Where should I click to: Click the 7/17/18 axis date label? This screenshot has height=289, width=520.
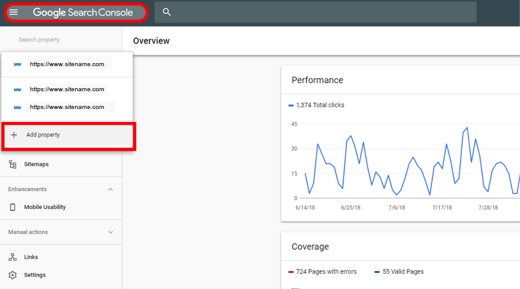click(x=442, y=208)
